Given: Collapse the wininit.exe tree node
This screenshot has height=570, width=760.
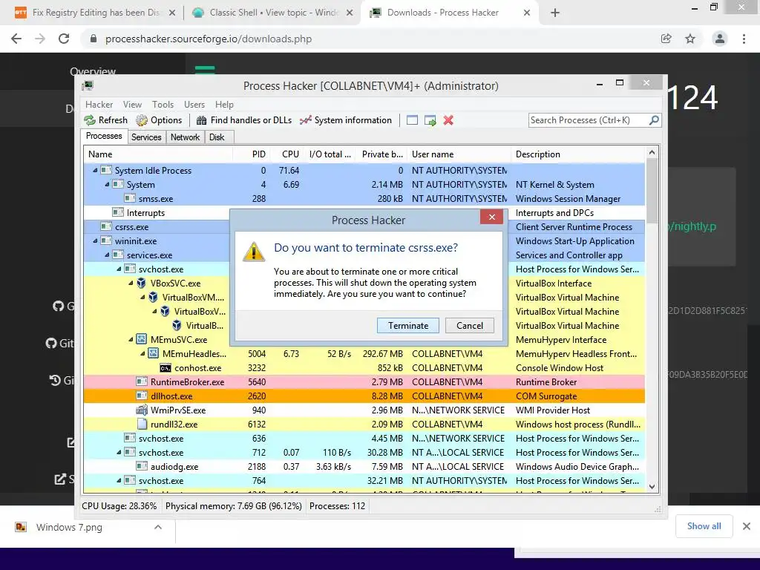Looking at the screenshot, I should [x=95, y=241].
